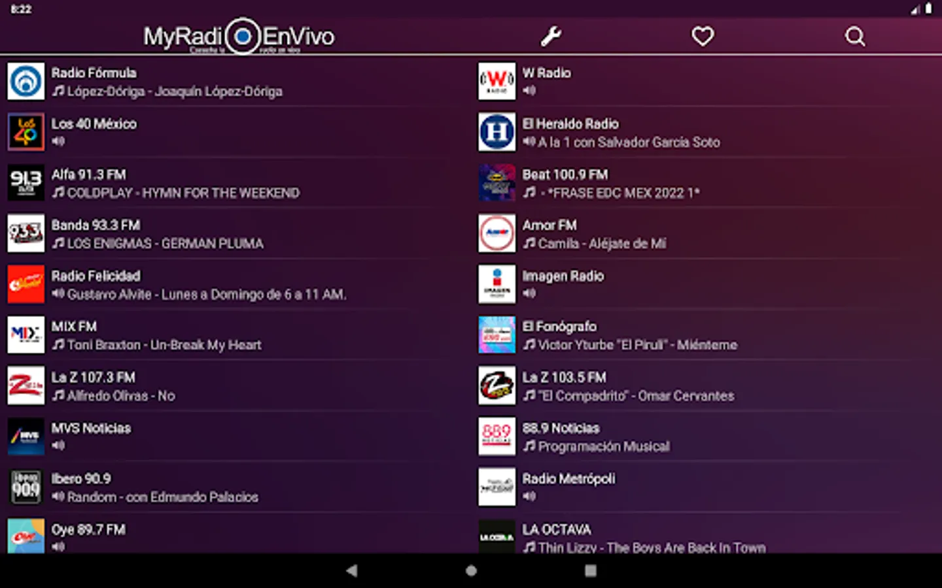The height and width of the screenshot is (588, 942).
Task: Tap the La Z 103.5 FM logo
Action: [x=497, y=385]
